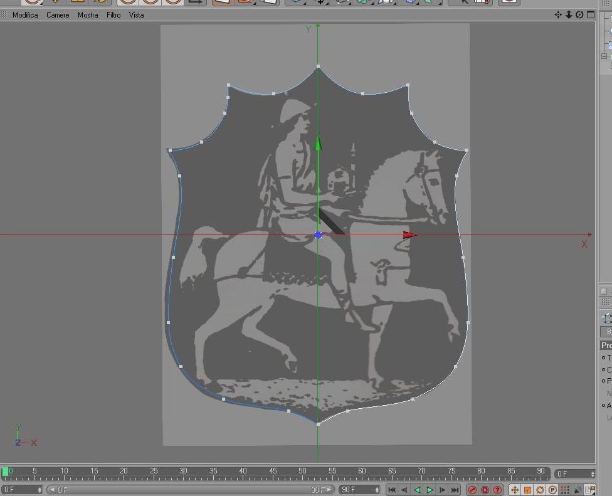
Task: Toggle the Scale keyframe orange square icon
Action: pos(527,490)
